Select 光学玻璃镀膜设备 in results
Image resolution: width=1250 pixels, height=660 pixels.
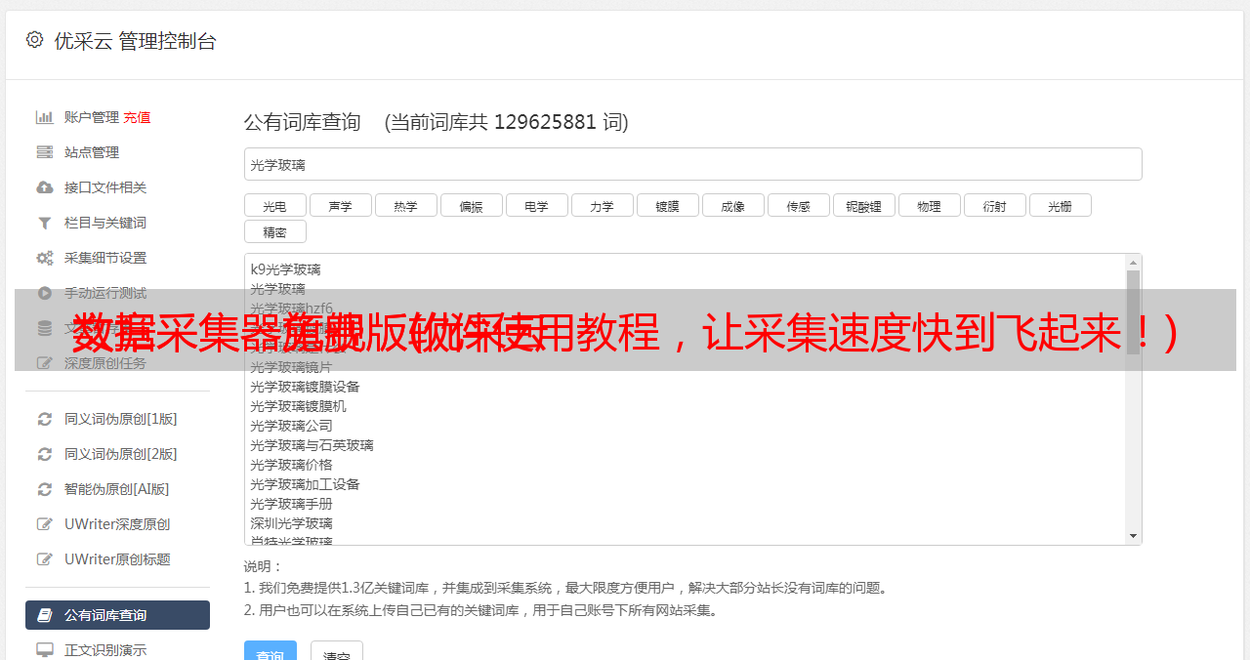click(x=305, y=387)
